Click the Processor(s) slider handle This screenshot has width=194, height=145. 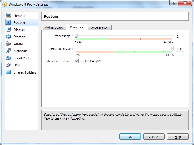point(76,35)
